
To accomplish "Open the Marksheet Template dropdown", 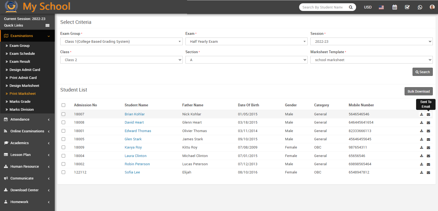I will (x=371, y=60).
